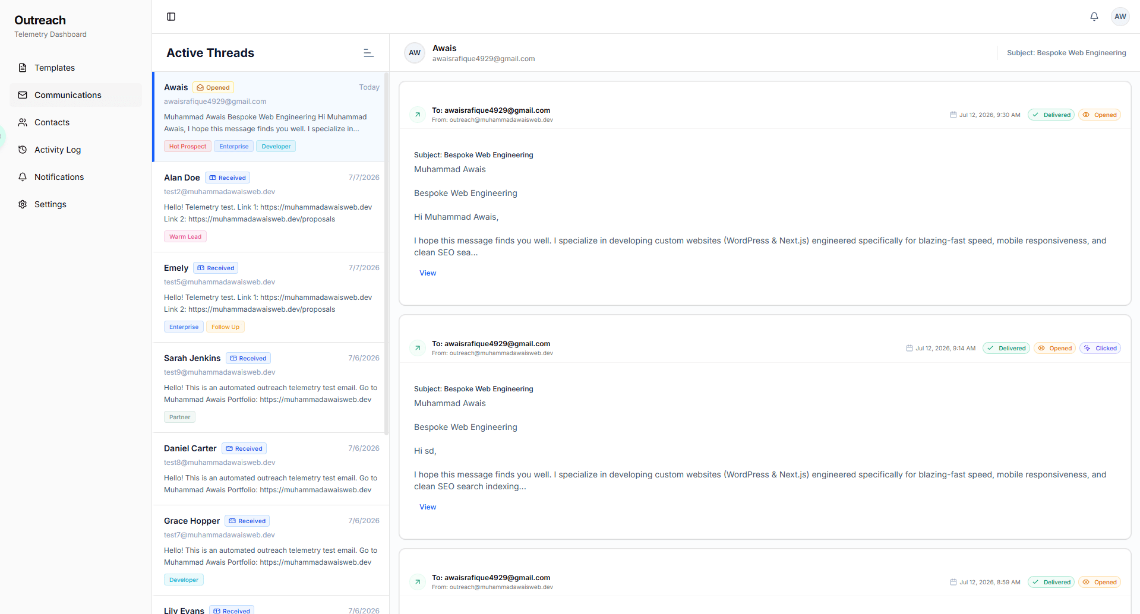Image resolution: width=1140 pixels, height=614 pixels.
Task: Click the Delivered badge on the 8:59 AM email
Action: tap(1051, 583)
